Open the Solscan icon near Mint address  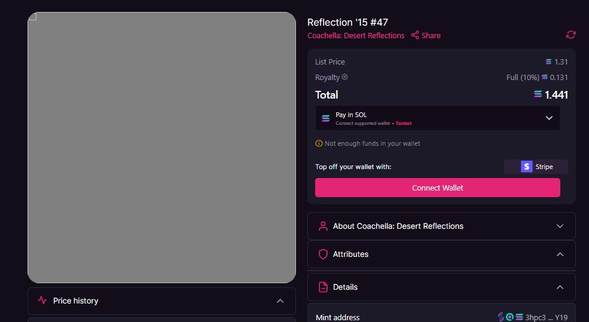pos(509,317)
